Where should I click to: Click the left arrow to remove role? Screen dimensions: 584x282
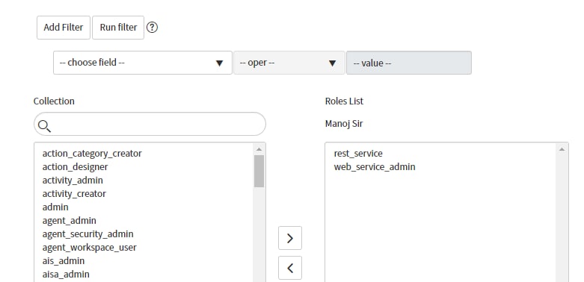(x=290, y=268)
